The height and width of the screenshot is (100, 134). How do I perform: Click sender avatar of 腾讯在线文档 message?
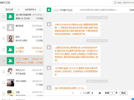[49, 47]
